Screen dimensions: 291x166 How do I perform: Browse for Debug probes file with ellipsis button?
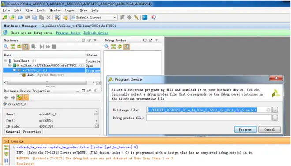coord(275,118)
